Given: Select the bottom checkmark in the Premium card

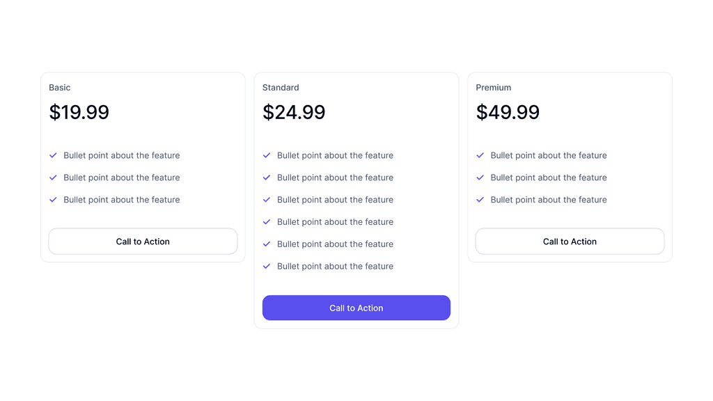Looking at the screenshot, I should point(480,200).
